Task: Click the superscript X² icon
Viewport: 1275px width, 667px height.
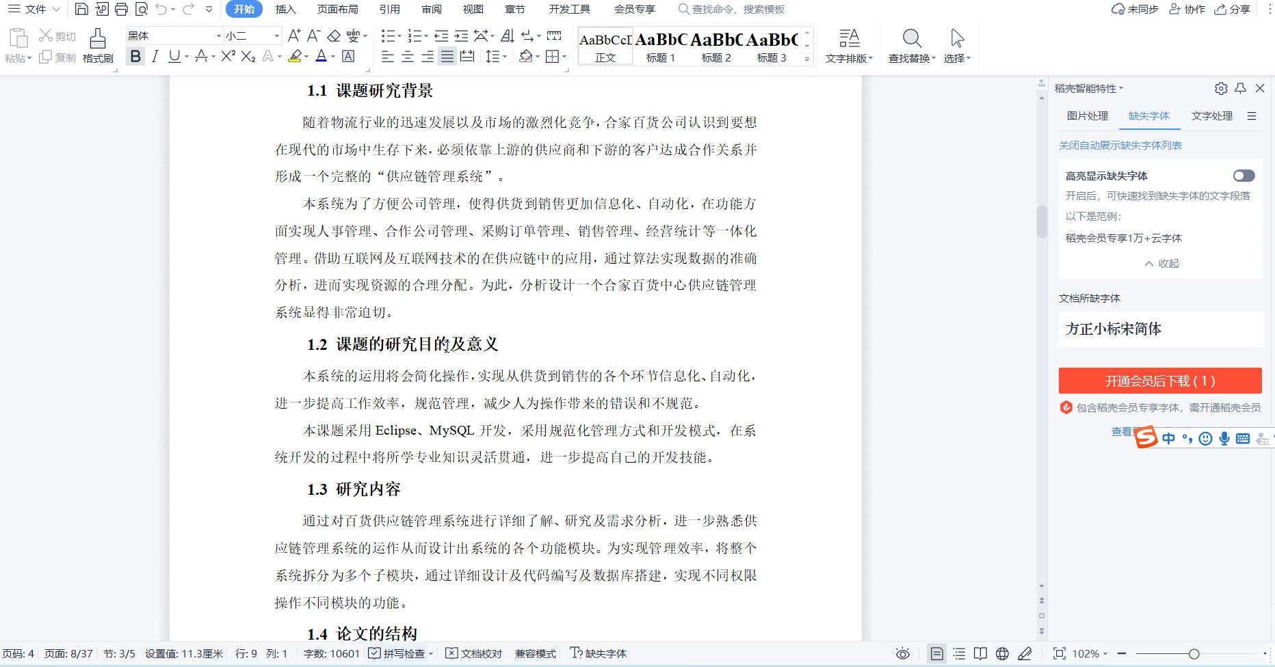Action: [x=228, y=57]
